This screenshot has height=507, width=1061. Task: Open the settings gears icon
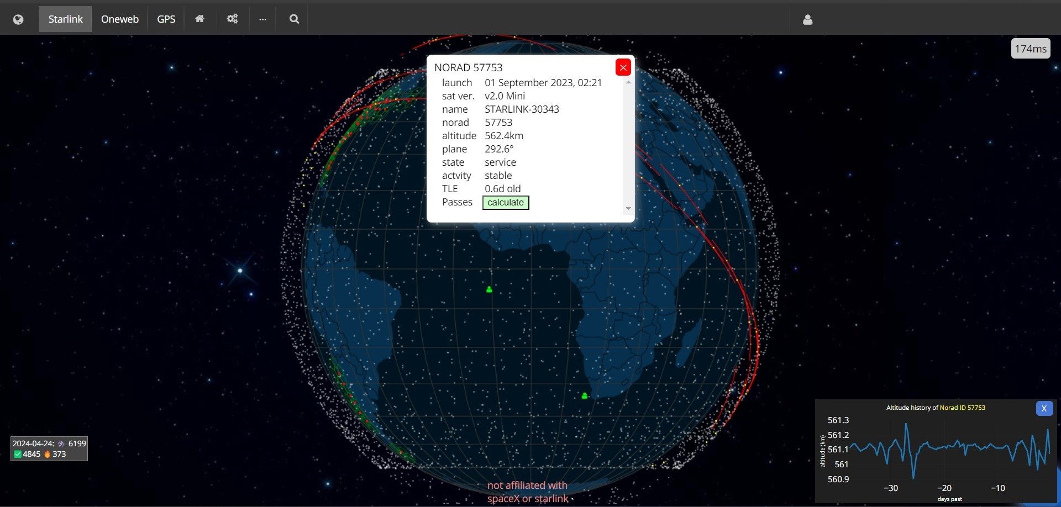[x=232, y=19]
